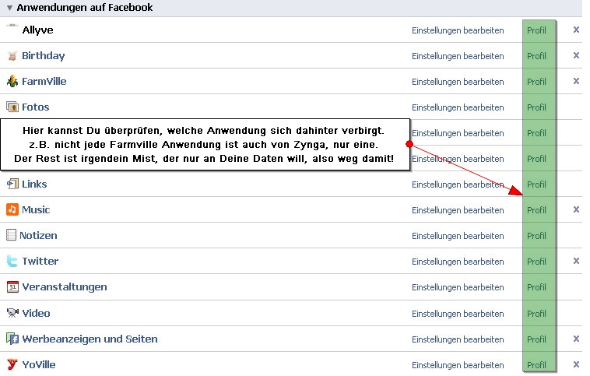Open Einstellungen bearbeiten for Music
Viewport: 590px width, 376px height.
point(458,210)
